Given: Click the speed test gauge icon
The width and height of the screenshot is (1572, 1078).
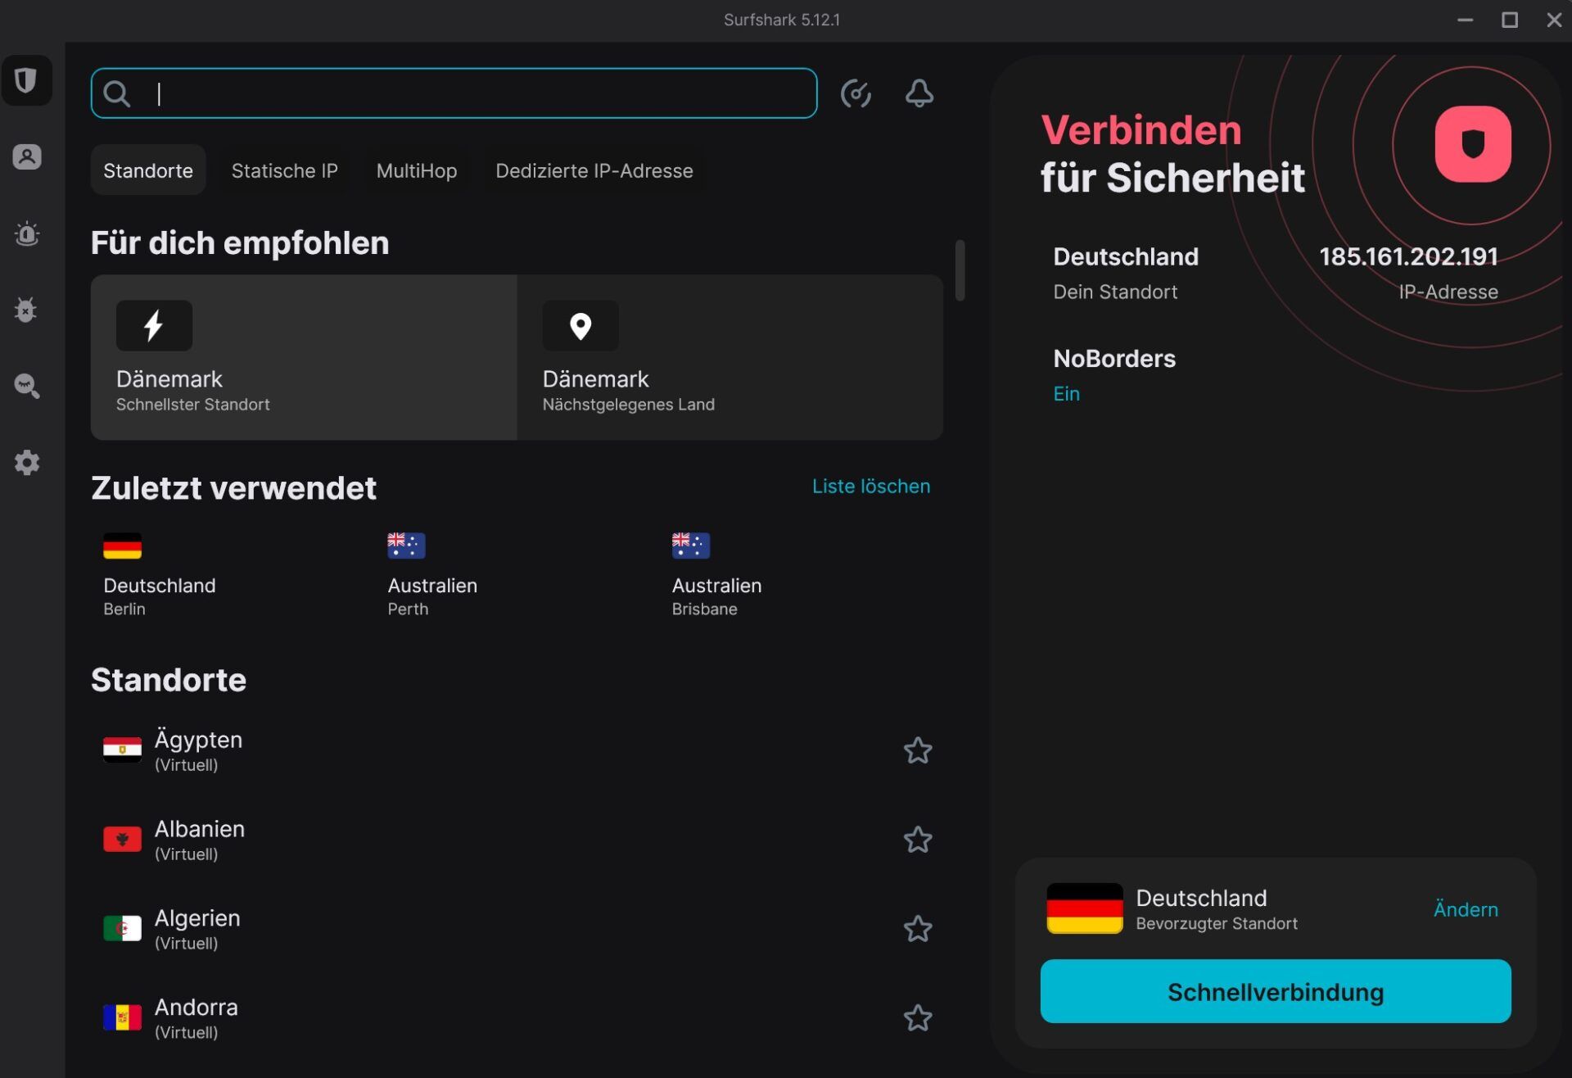Looking at the screenshot, I should (856, 93).
